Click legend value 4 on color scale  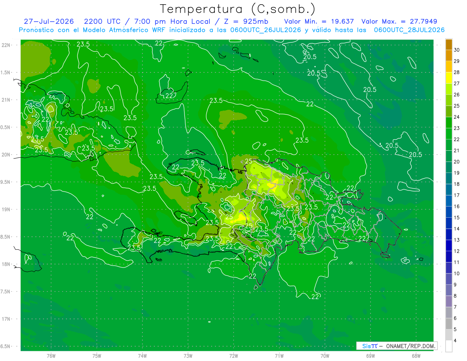point(456,341)
